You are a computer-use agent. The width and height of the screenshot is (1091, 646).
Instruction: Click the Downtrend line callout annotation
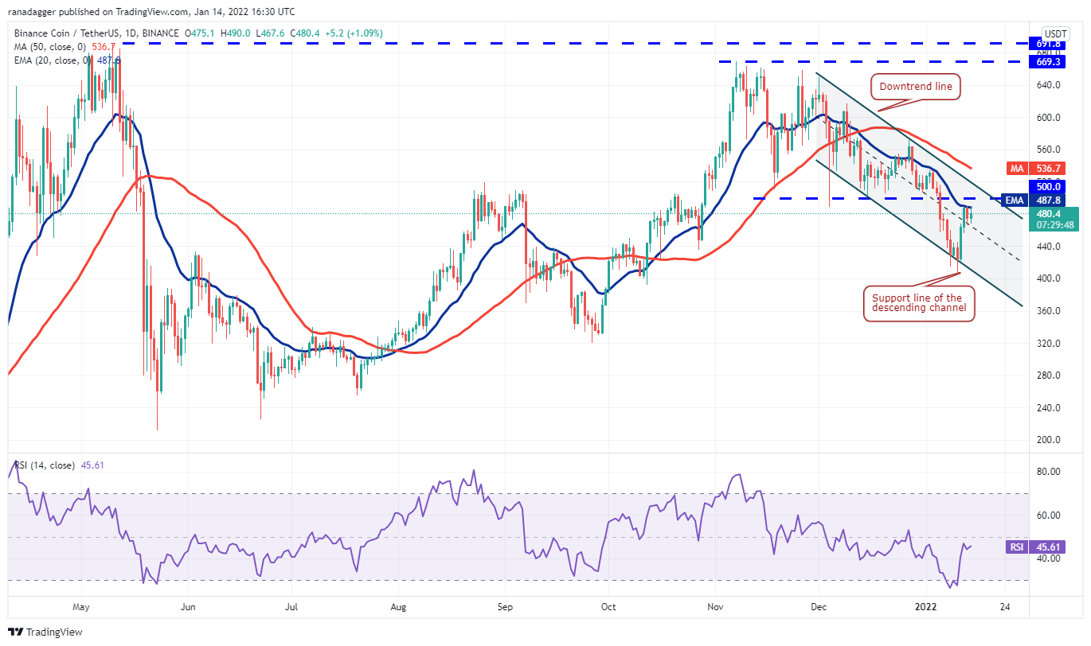click(x=914, y=87)
